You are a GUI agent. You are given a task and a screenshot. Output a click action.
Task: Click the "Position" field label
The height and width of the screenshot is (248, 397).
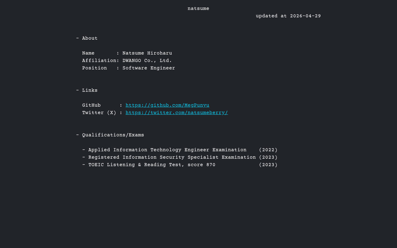(x=94, y=68)
